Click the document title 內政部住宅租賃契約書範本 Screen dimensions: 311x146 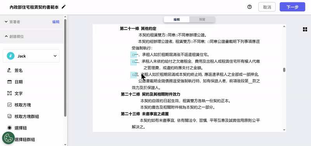point(34,7)
